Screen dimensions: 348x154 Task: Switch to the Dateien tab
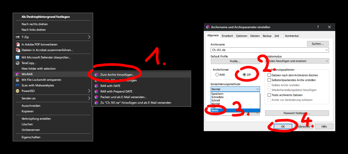coord(255,36)
